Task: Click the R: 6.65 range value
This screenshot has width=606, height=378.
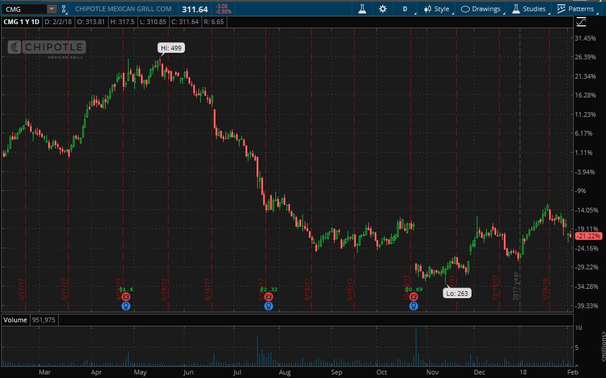Action: [214, 22]
